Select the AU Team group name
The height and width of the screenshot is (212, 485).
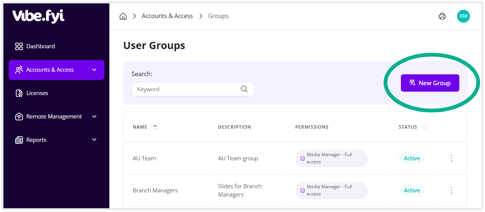[x=144, y=158]
